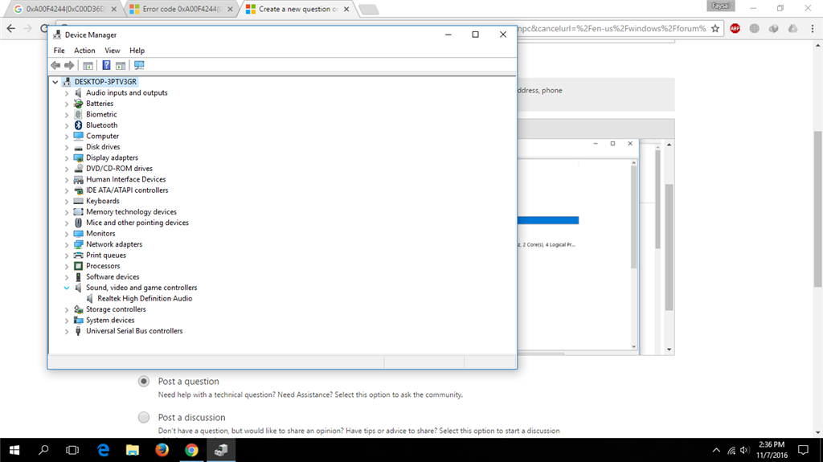This screenshot has height=462, width=823.
Task: Expand the Biometric category
Action: 67,114
